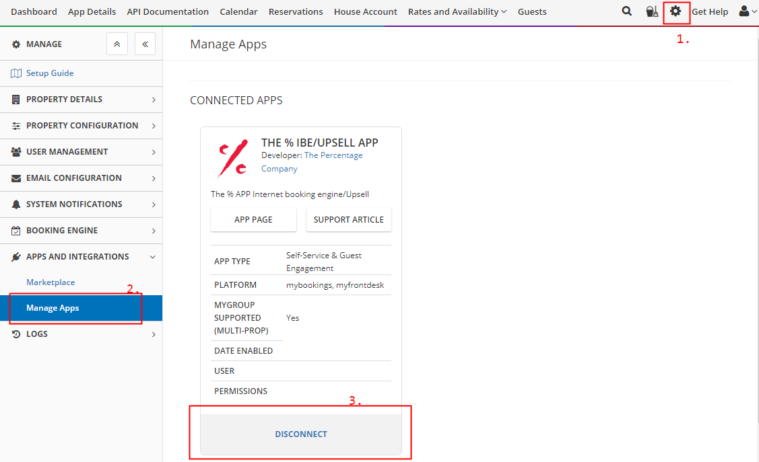The height and width of the screenshot is (462, 759).
Task: Click the Manage header gear icon
Action: pos(16,44)
